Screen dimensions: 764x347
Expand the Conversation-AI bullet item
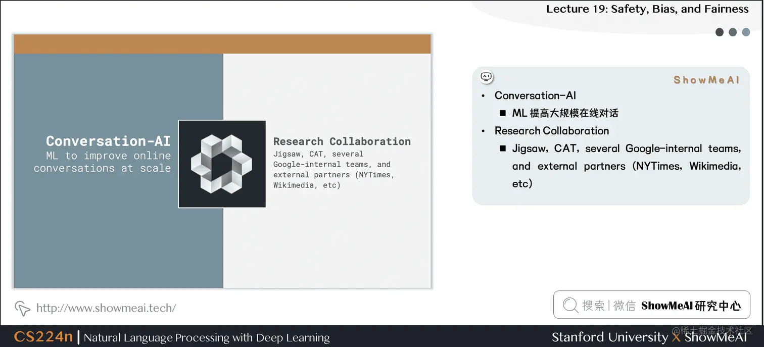[536, 95]
